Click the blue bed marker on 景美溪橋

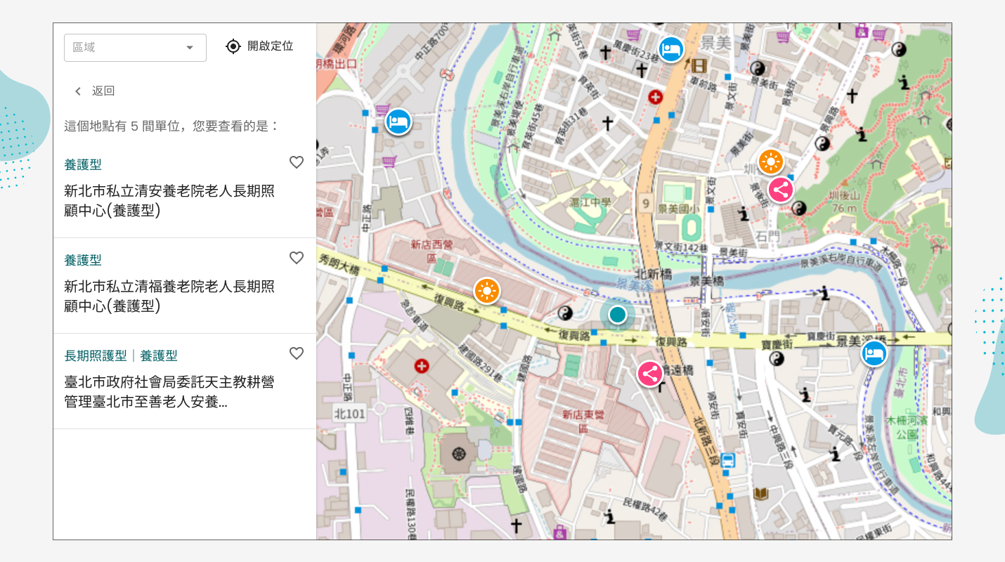pos(874,353)
